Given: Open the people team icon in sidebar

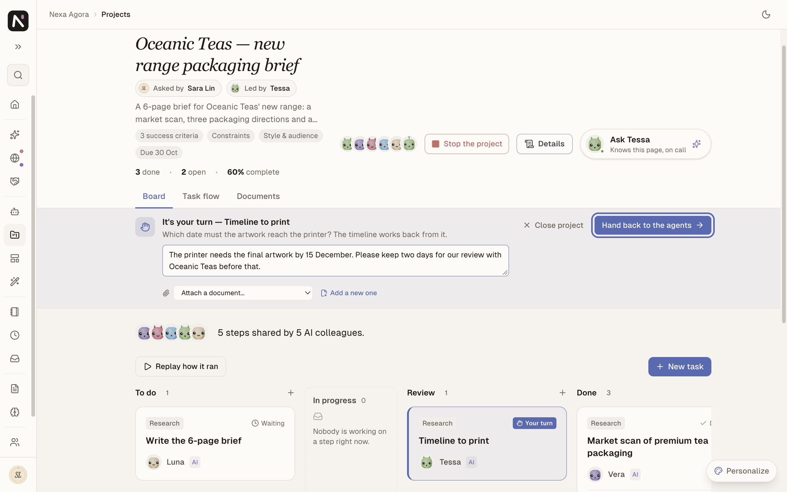Looking at the screenshot, I should pos(15,442).
